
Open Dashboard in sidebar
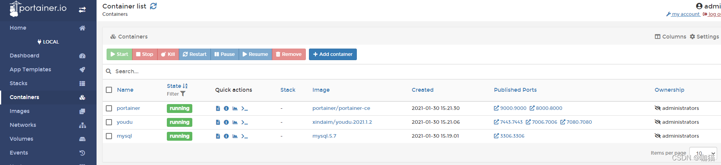(x=48, y=56)
